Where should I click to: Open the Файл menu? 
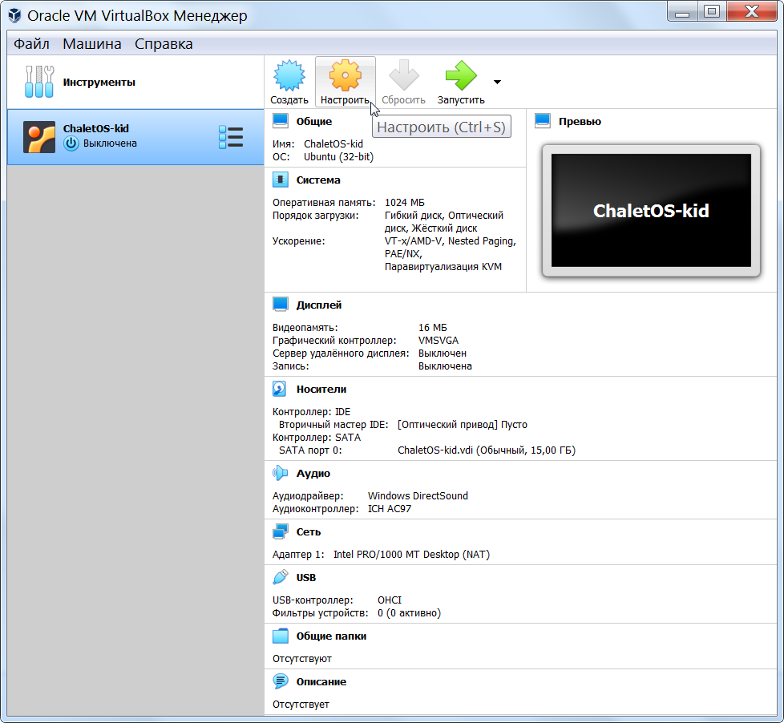pyautogui.click(x=31, y=44)
